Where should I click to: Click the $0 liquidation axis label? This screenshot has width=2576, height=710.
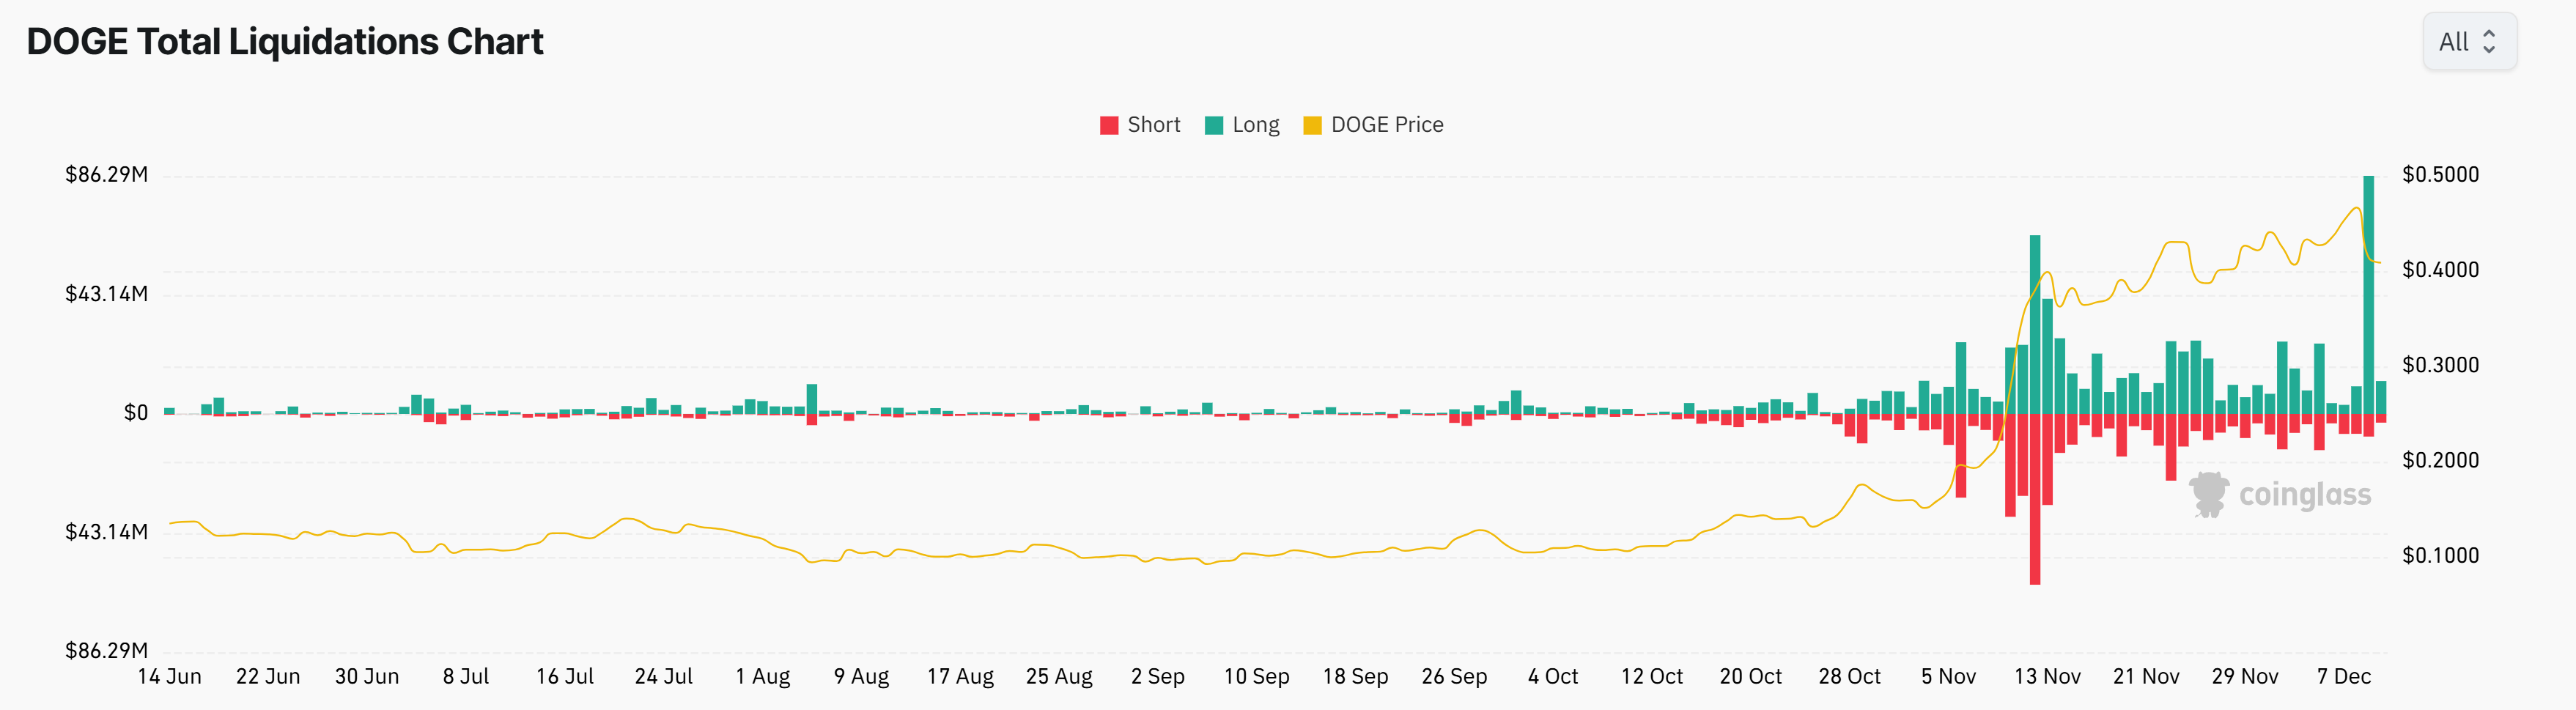click(136, 413)
